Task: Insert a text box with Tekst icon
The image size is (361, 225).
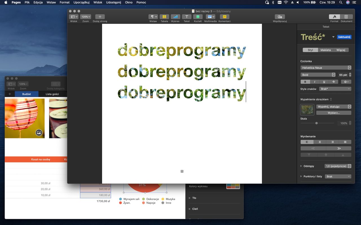Action: point(187,17)
